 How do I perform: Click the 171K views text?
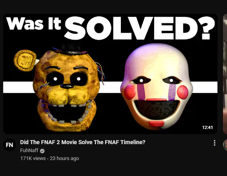(x=33, y=158)
